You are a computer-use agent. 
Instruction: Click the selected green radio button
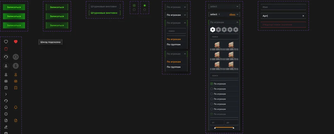pos(144,6)
